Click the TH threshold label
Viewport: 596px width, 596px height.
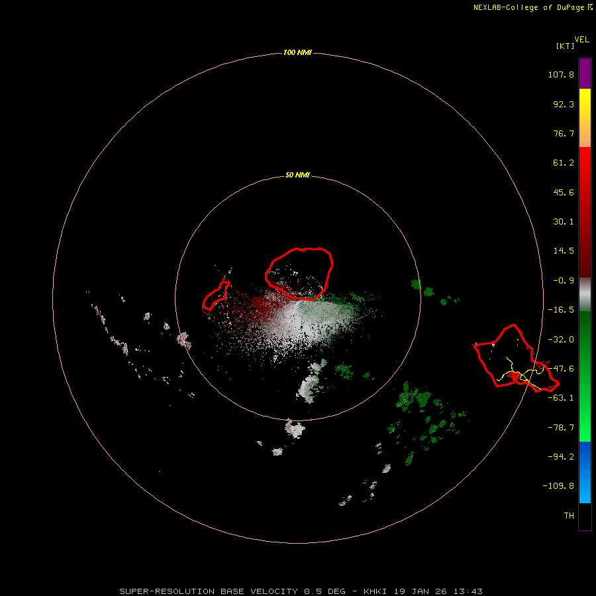[x=569, y=516]
